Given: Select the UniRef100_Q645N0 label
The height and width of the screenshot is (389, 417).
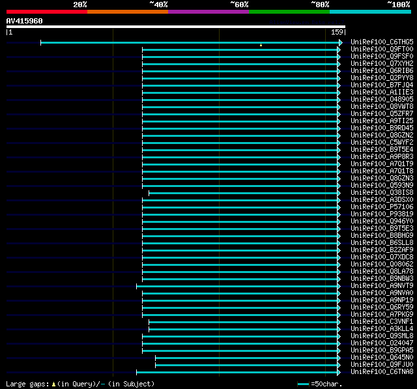Looking at the screenshot, I should [382, 358].
